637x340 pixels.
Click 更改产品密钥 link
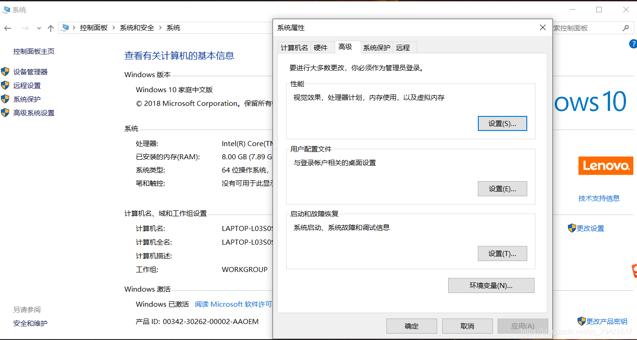(x=607, y=321)
